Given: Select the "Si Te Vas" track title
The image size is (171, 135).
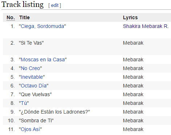Looking at the screenshot, I should click(31, 43).
